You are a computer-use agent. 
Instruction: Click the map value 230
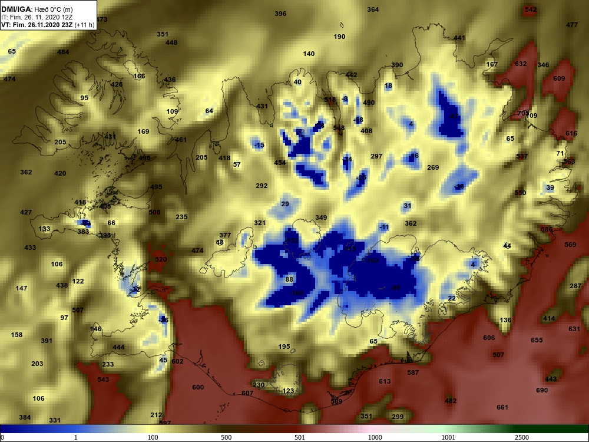pyautogui.click(x=259, y=385)
